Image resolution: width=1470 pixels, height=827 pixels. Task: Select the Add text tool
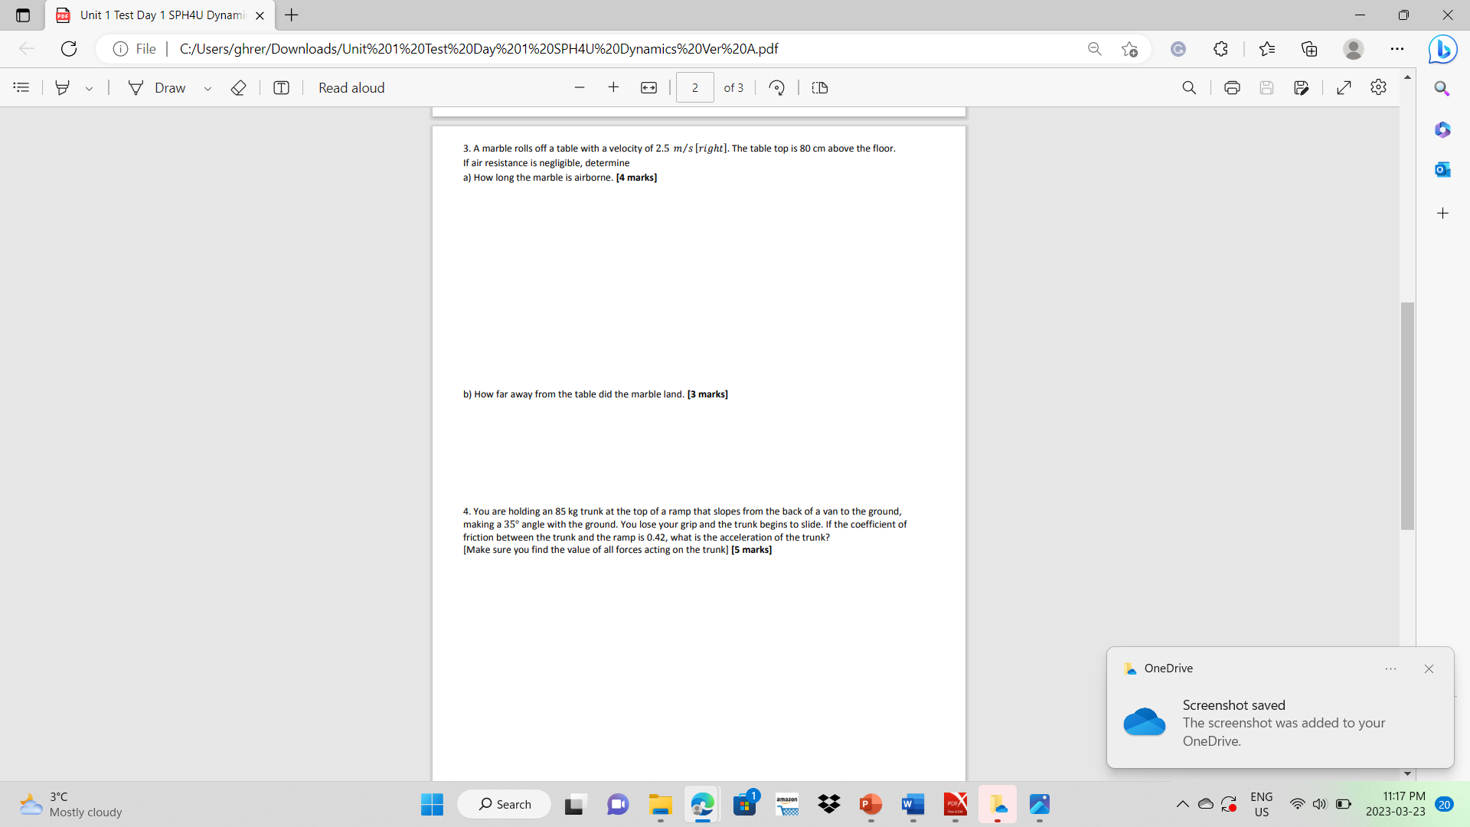[x=281, y=87]
